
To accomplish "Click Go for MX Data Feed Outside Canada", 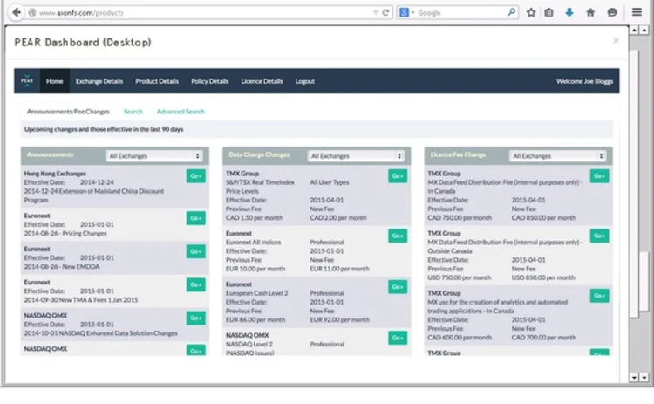I will point(599,236).
